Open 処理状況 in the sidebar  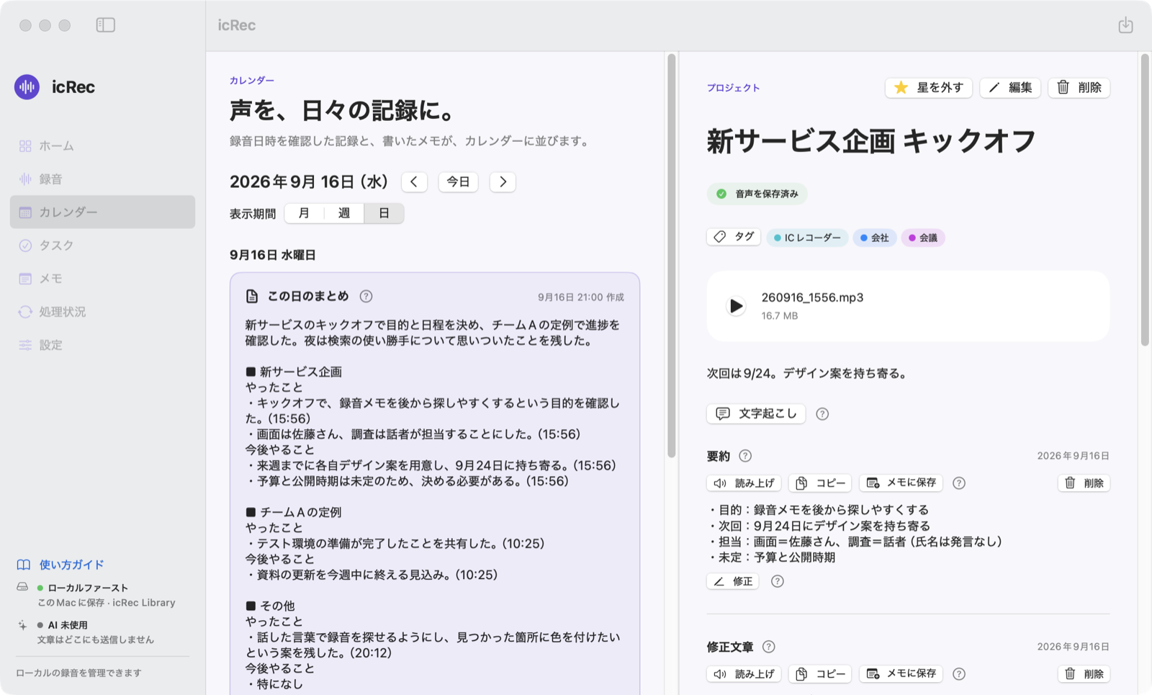[x=102, y=311]
